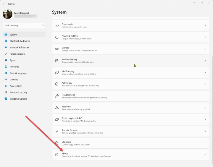Open Storage via its right chevron
The width and height of the screenshot is (213, 167).
(x=205, y=49)
